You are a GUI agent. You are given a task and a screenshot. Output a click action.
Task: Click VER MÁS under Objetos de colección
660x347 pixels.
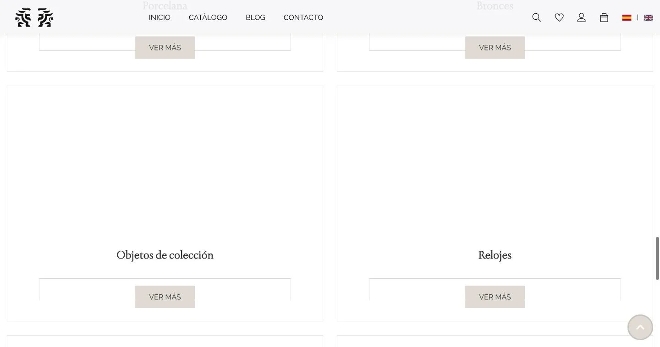(x=165, y=297)
